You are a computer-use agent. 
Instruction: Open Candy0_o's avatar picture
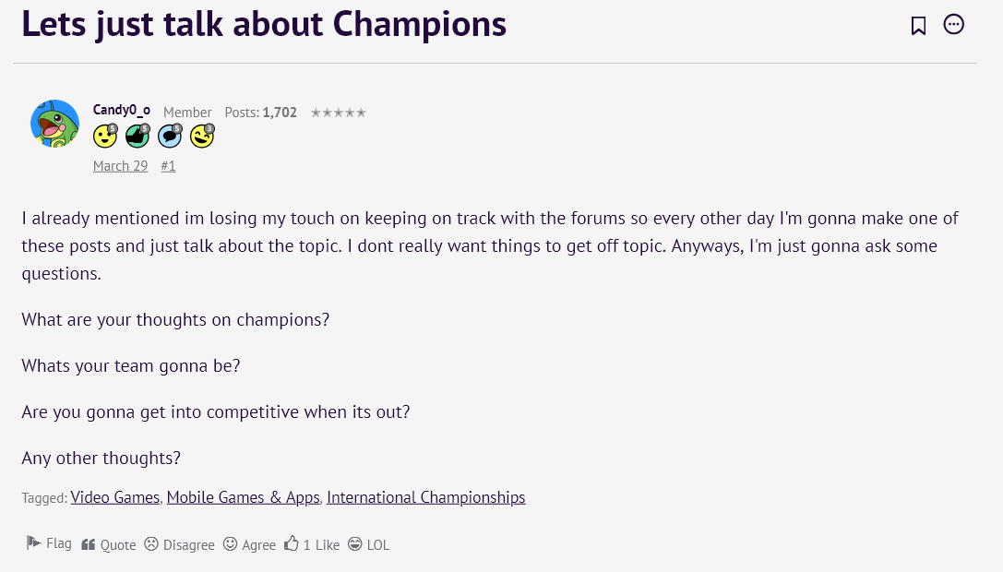54,124
